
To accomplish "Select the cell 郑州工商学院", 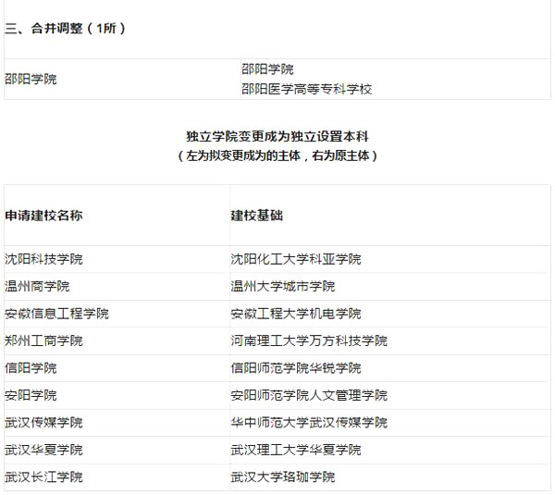I will tap(117, 341).
